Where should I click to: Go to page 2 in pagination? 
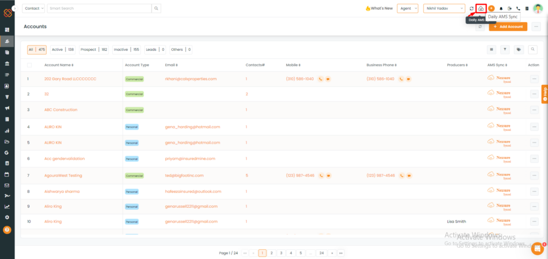coord(271,253)
